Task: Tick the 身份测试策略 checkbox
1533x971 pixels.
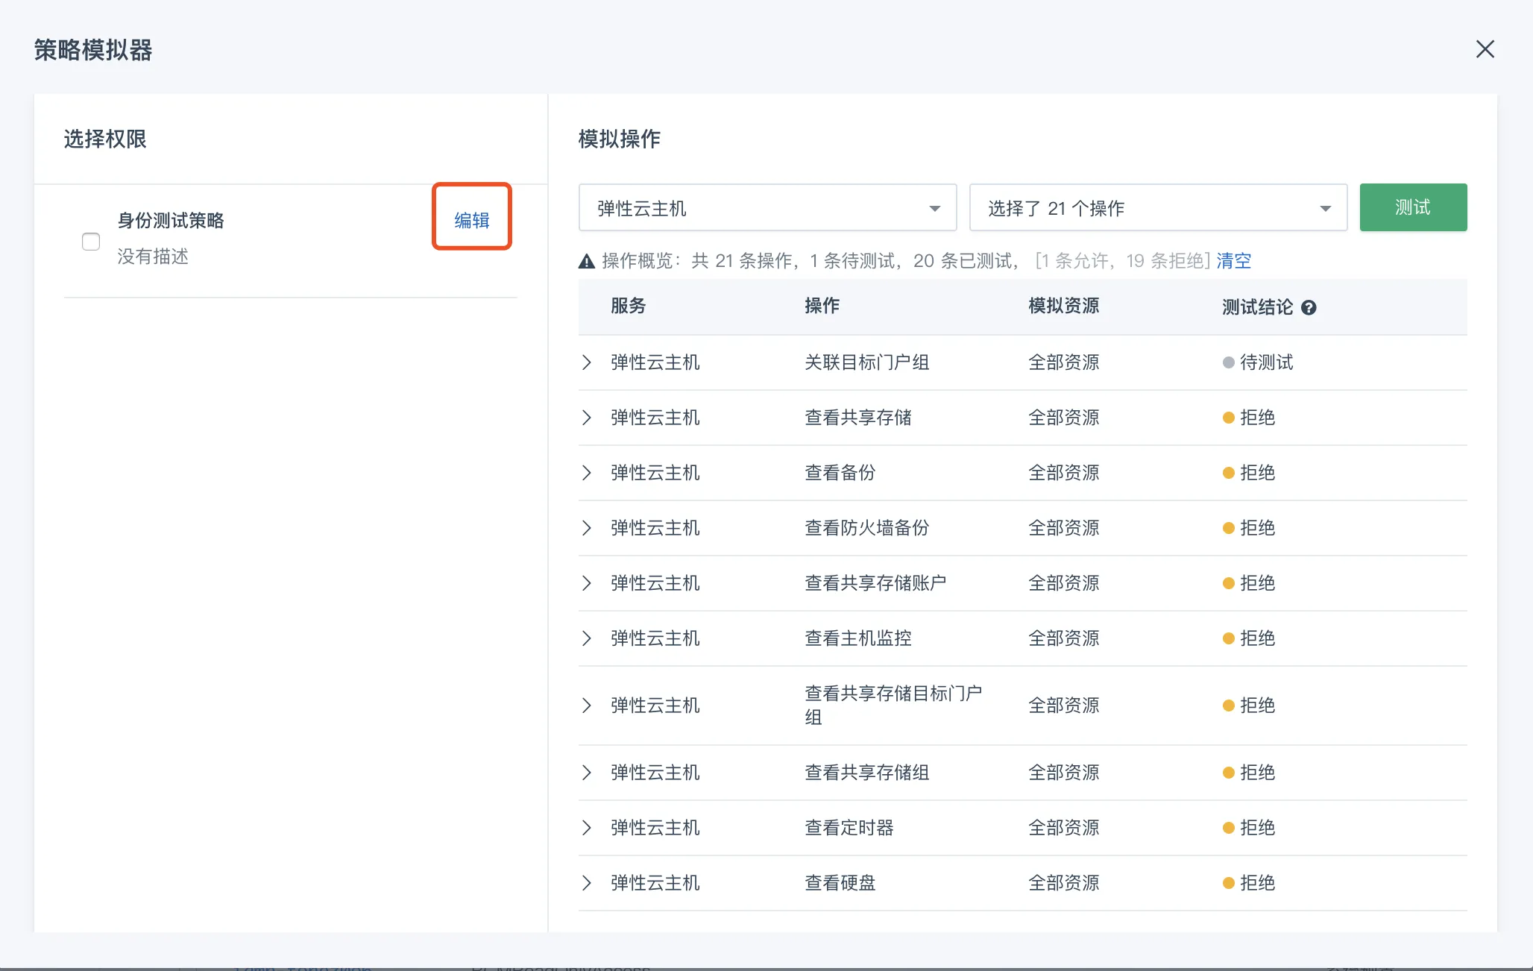Action: point(91,242)
